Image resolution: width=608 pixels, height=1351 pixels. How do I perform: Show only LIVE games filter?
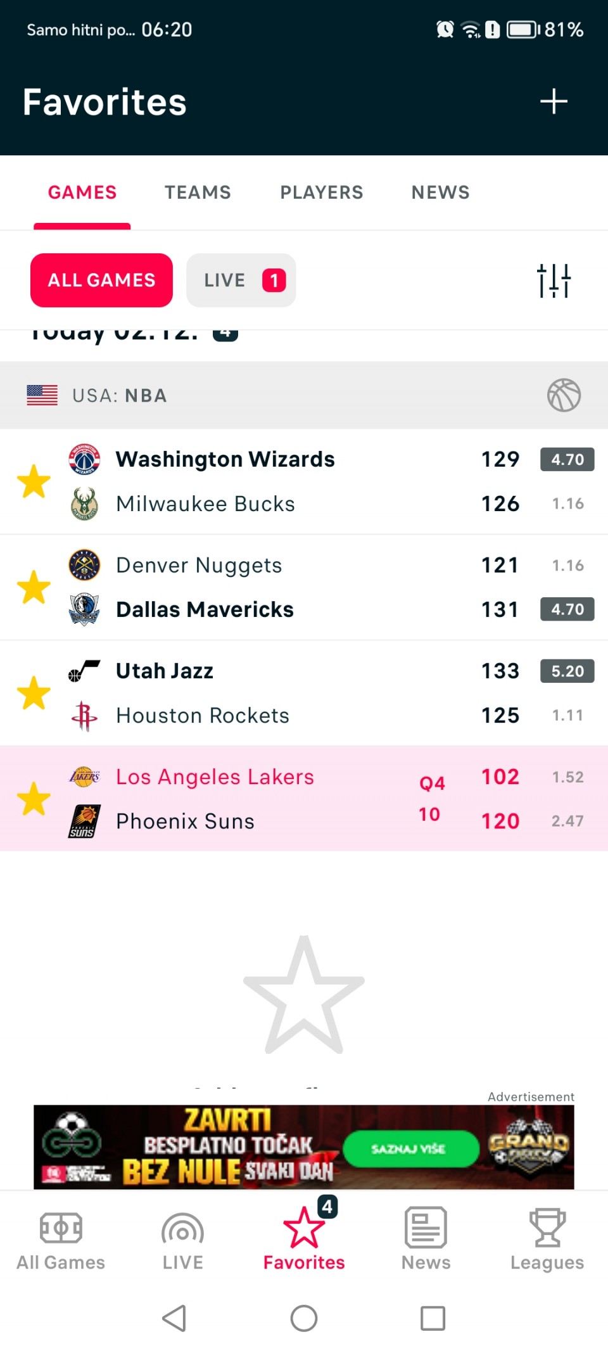[241, 280]
